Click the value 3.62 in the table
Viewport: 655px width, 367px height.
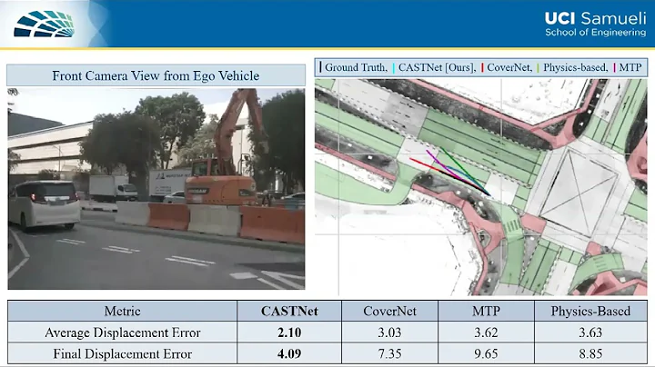[x=486, y=332]
